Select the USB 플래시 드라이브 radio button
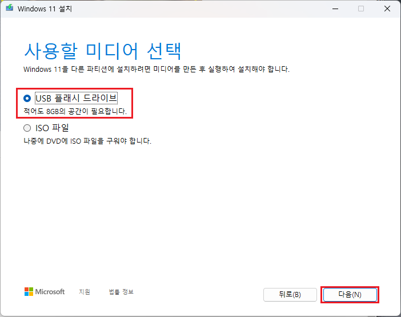401x317 pixels. point(27,98)
